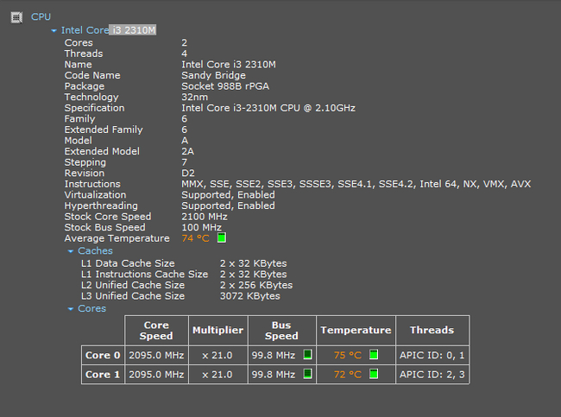The image size is (561, 417).
Task: Click the Specification value with 2.10GHz
Action: coord(268,108)
